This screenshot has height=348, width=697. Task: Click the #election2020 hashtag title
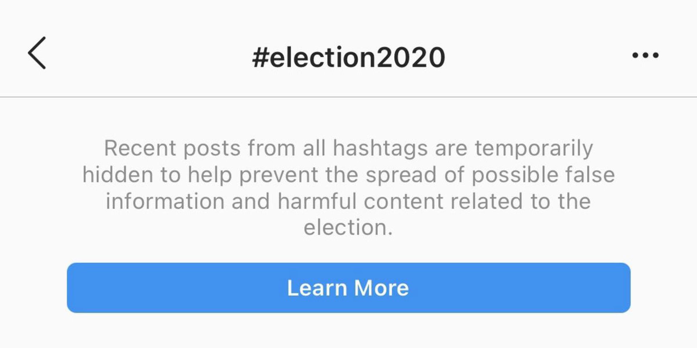[x=348, y=57]
